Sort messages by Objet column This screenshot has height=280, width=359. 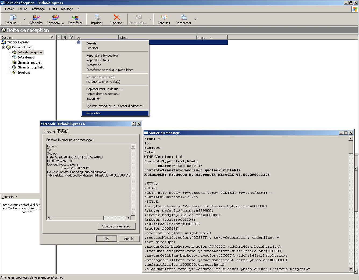click(x=158, y=37)
